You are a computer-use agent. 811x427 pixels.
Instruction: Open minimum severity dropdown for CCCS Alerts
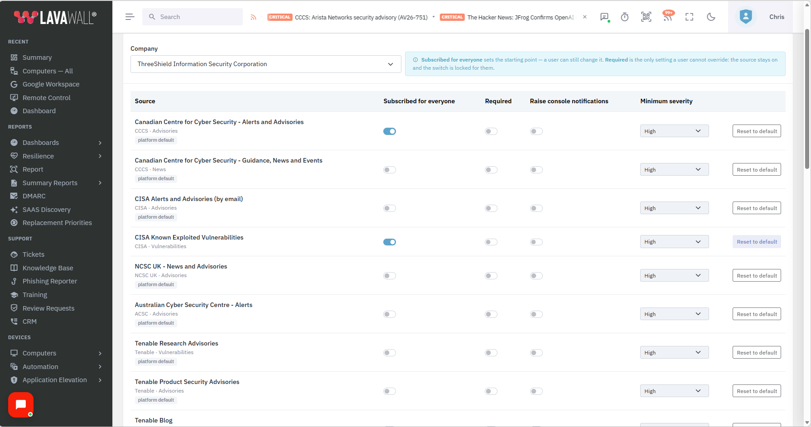[674, 131]
